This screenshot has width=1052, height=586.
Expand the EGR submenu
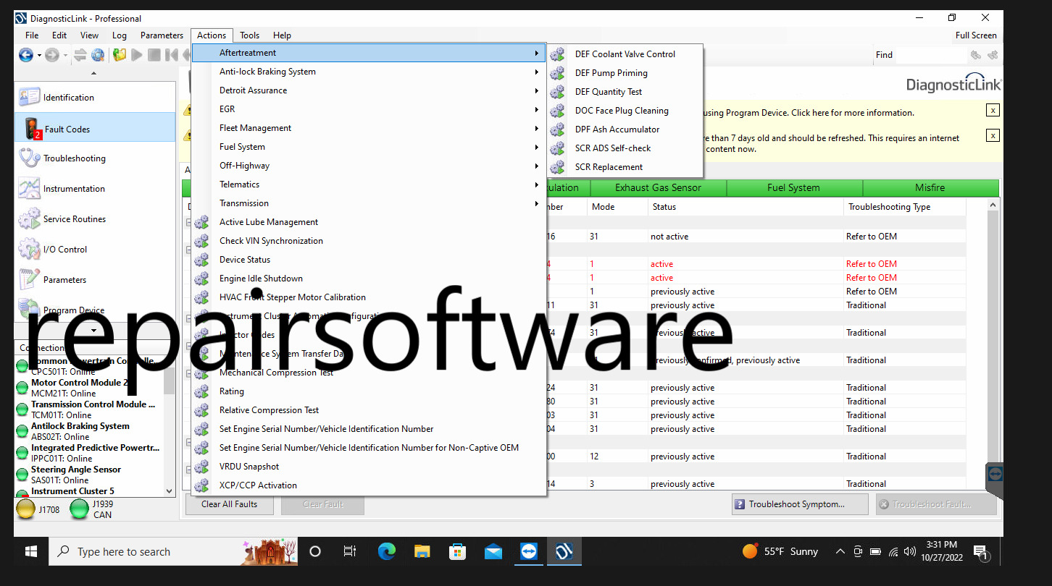370,109
